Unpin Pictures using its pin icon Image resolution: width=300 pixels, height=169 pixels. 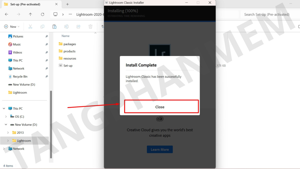point(47,36)
